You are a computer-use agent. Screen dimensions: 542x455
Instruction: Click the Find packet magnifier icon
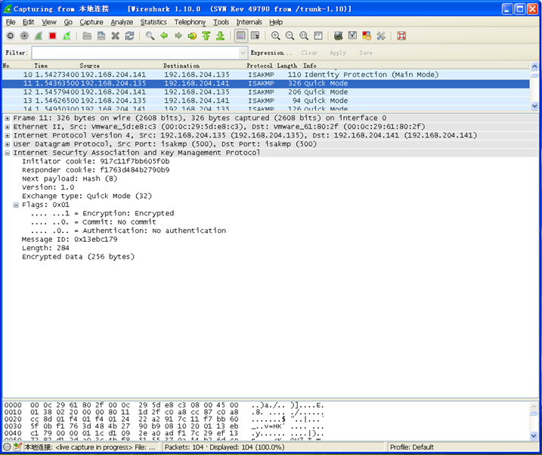tap(150, 36)
